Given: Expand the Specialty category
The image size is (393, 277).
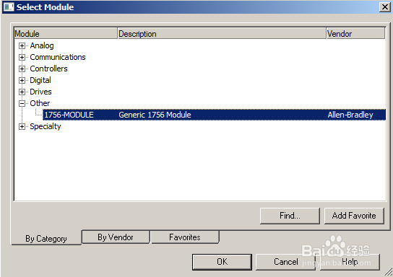Looking at the screenshot, I should 22,127.
